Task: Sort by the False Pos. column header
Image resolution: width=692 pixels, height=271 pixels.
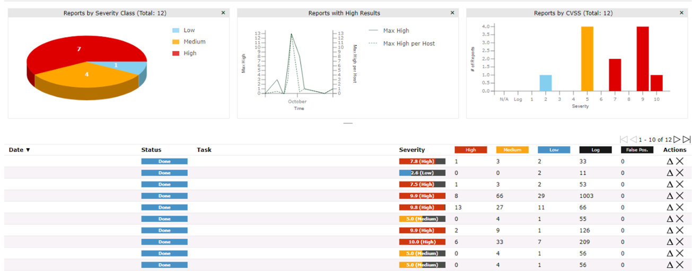Action: click(637, 150)
